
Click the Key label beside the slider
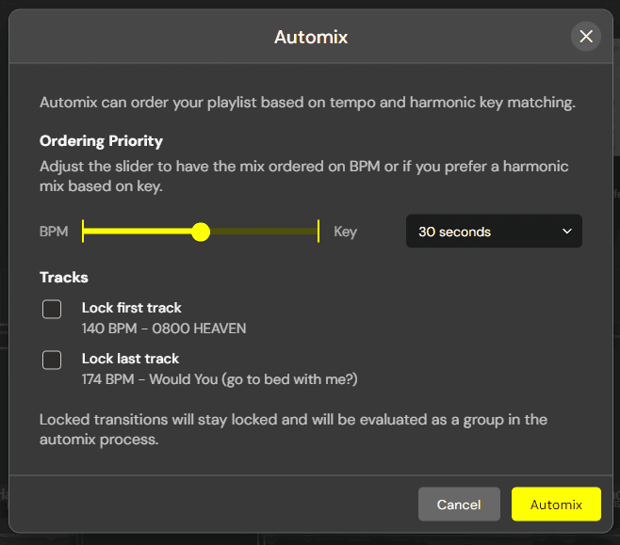[x=345, y=232]
